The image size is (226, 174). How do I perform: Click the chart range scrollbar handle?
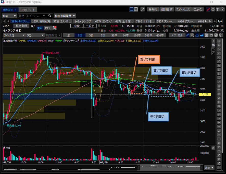[139, 168]
